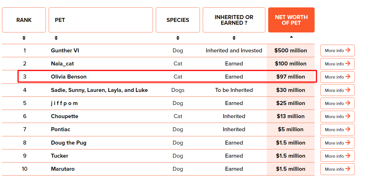Open More info for Gunther VI
Image resolution: width=367 pixels, height=181 pixels.
click(337, 51)
